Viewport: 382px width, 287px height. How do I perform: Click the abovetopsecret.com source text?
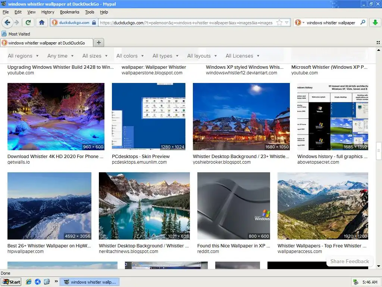318,162
